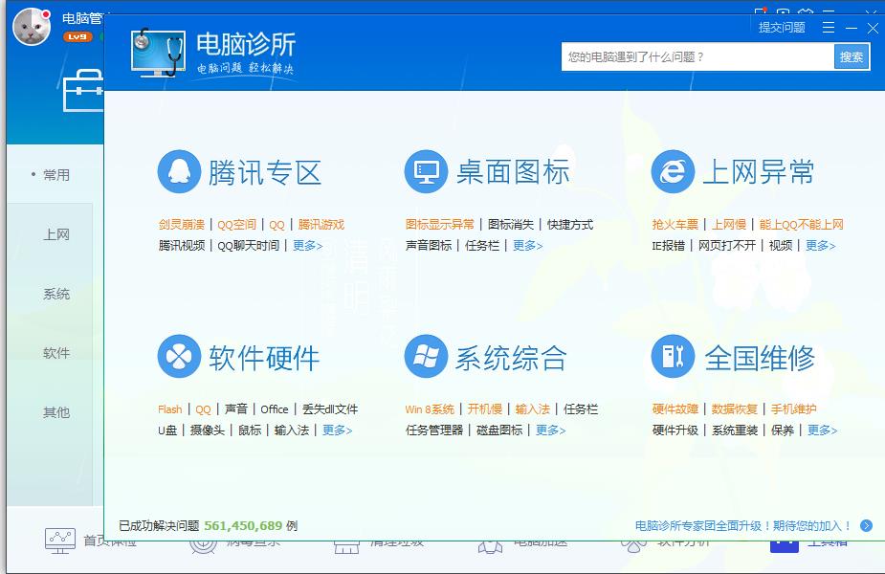Open the 腾讯视频 link
Screen dimensions: 885x574
tap(181, 246)
